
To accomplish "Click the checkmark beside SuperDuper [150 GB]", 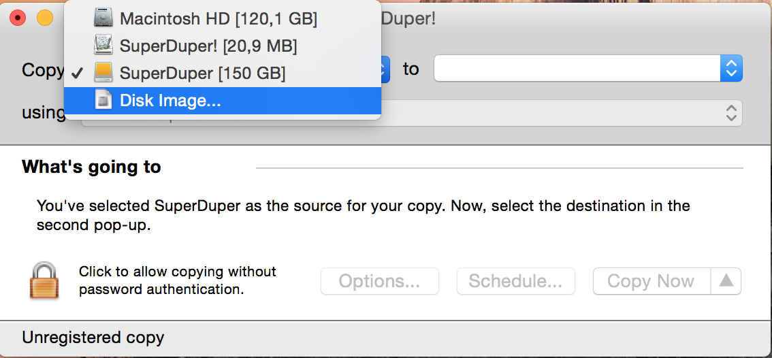I will tap(77, 74).
